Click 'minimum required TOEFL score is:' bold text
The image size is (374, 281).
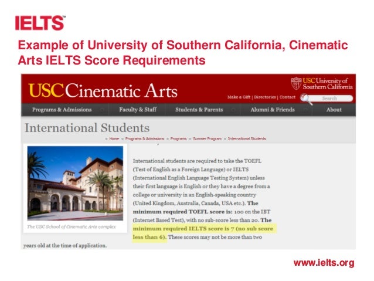(x=182, y=212)
